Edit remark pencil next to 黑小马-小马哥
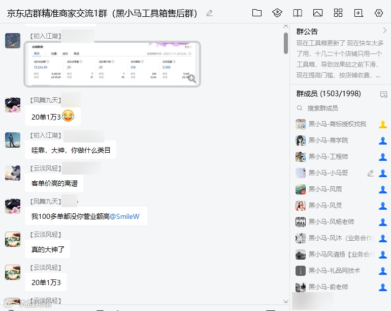This screenshot has width=391, height=311. [x=371, y=173]
